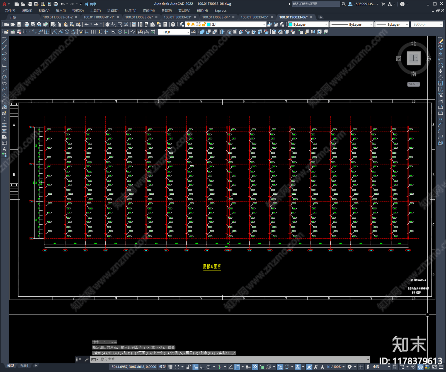Select the Linear dimension tool
The height and width of the screenshot is (372, 446).
point(28,32)
